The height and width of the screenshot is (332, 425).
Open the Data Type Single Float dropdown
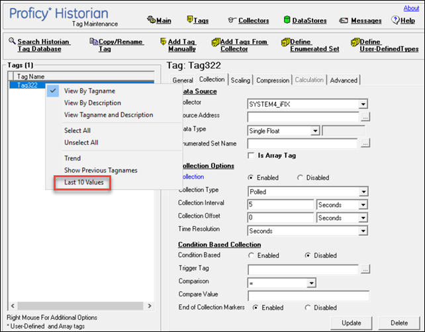coord(315,131)
